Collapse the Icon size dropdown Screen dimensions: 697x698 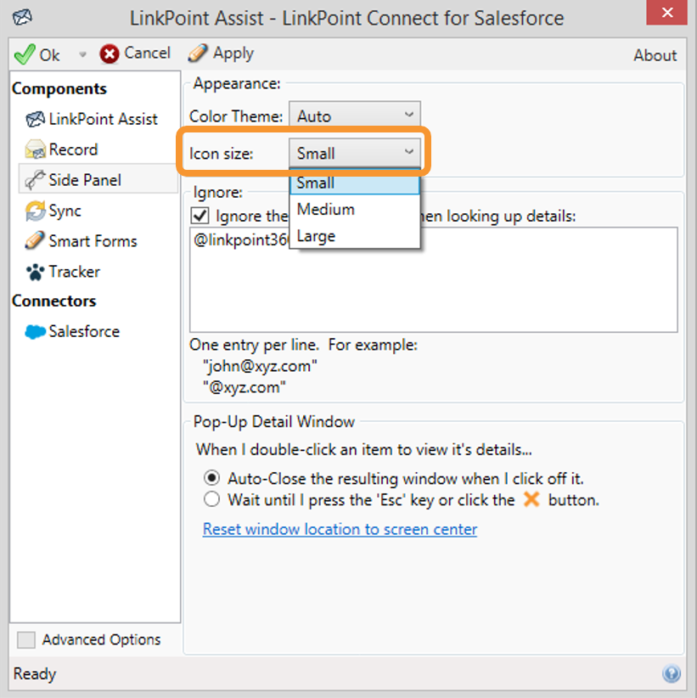(355, 154)
